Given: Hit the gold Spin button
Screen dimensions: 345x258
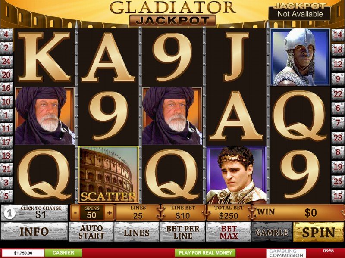Looking at the screenshot, I should pyautogui.click(x=318, y=232).
